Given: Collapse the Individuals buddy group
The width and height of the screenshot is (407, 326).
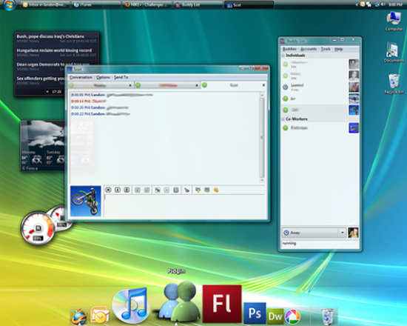Looking at the screenshot, I should tap(283, 55).
